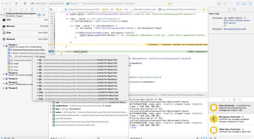The image size is (254, 139).
Task: Select the Assistant editor button
Action: click(x=225, y=3)
